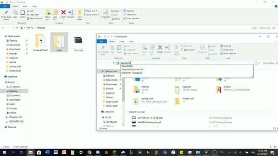This screenshot has width=278, height=156.
Task: Open the View tab in File Explorer window
Action: point(131,42)
